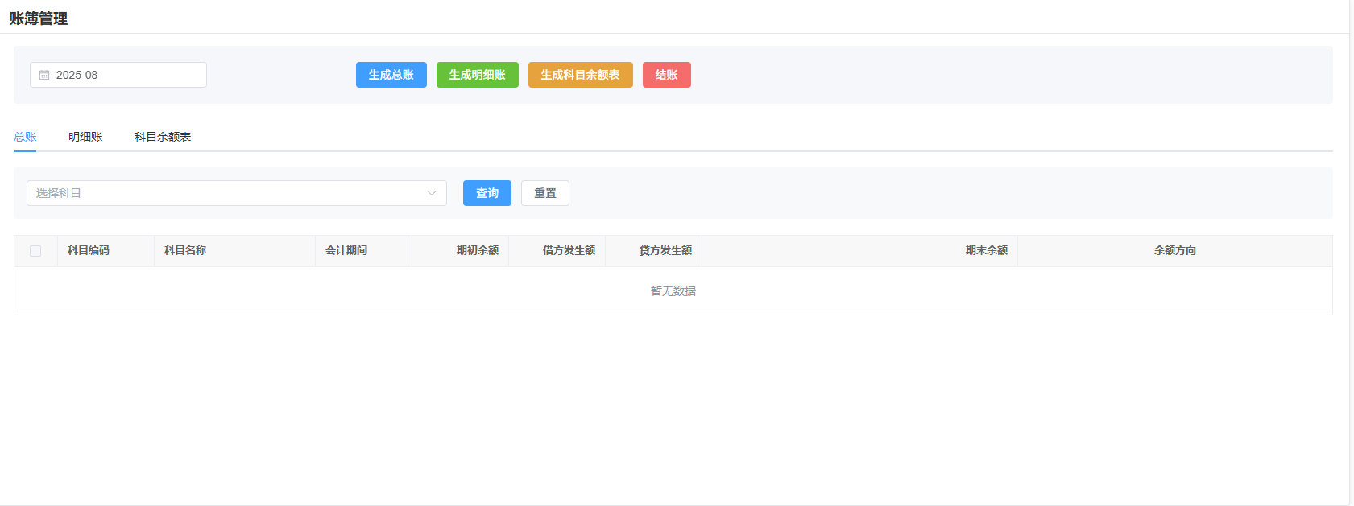Screen dimensions: 1354x506
Task: Expand the 选择科目 dropdown
Action: point(226,193)
